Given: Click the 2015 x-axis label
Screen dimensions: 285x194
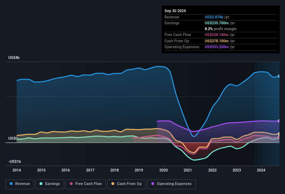Looking at the screenshot, I should [x=41, y=170].
